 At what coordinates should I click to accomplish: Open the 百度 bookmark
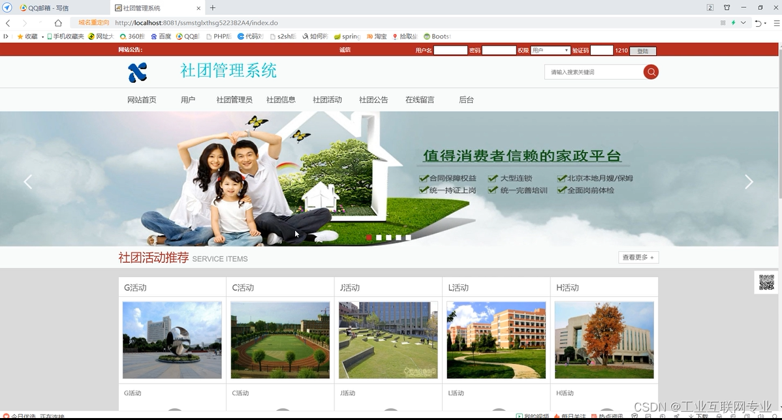(x=161, y=37)
